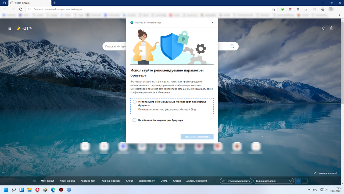Reload the current page

[21, 9]
